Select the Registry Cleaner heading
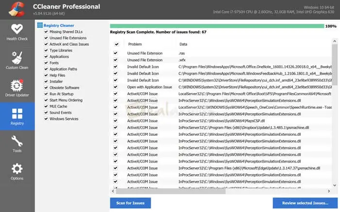The width and height of the screenshot is (340, 212). tap(59, 26)
